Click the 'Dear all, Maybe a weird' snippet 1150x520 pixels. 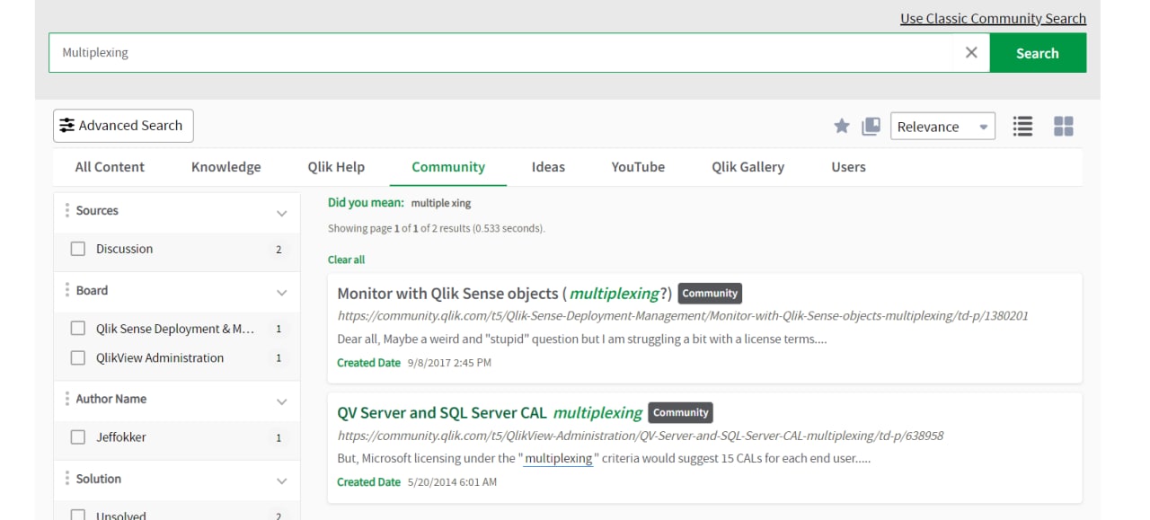point(582,339)
